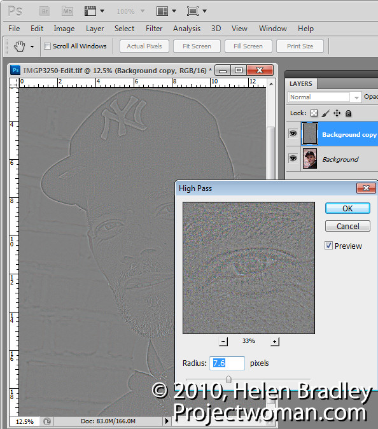The height and width of the screenshot is (429, 378).
Task: Click the 33% preview zoom label
Action: 249,341
